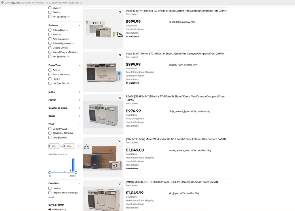295x211 pixels.
Task: Open the boxed TC-1 kit thumbnail image
Action: (103, 29)
